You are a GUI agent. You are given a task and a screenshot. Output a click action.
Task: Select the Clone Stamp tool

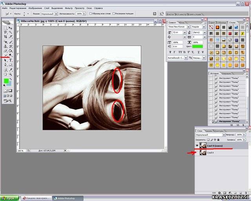tap(5, 46)
